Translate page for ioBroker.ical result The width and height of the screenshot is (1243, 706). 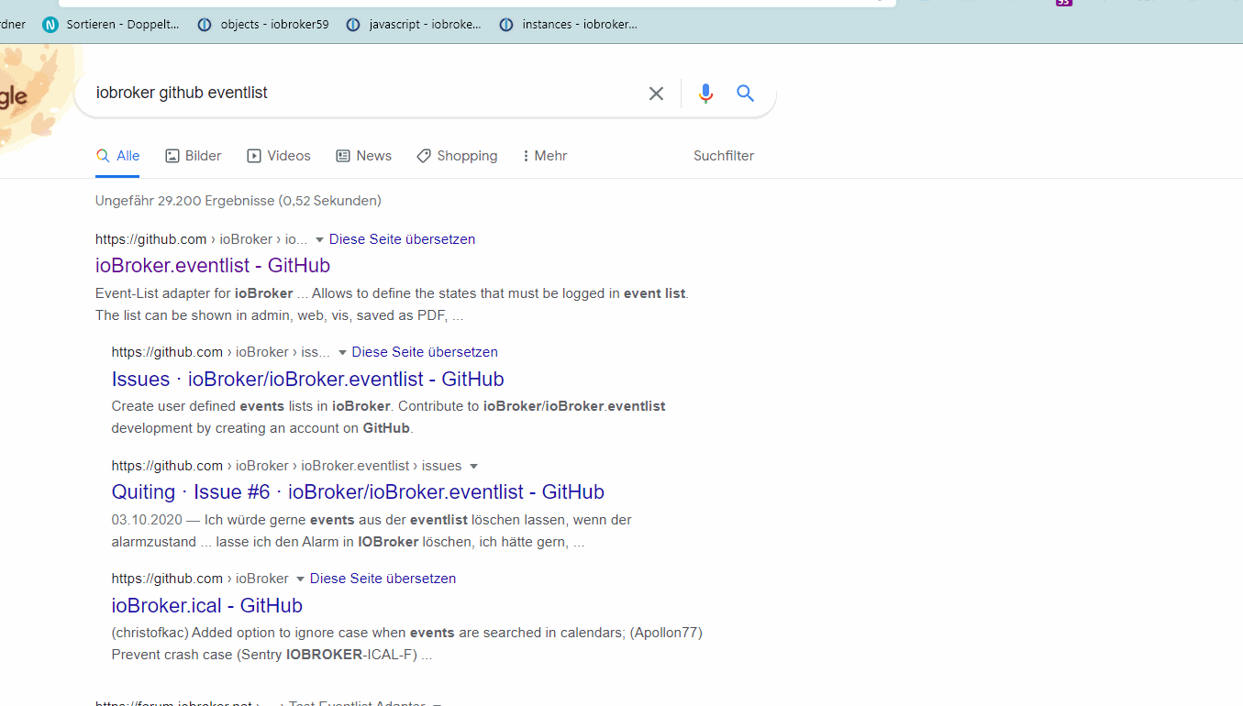pyautogui.click(x=383, y=579)
